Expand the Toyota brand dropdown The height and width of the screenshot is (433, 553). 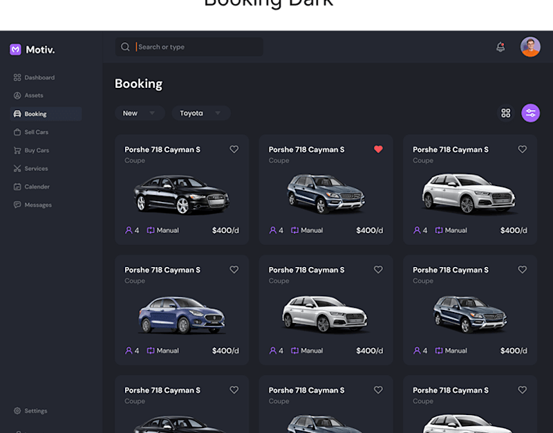(201, 113)
